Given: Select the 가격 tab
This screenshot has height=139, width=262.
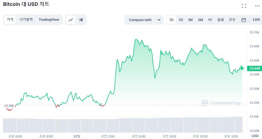Looking at the screenshot, I should click(10, 20).
